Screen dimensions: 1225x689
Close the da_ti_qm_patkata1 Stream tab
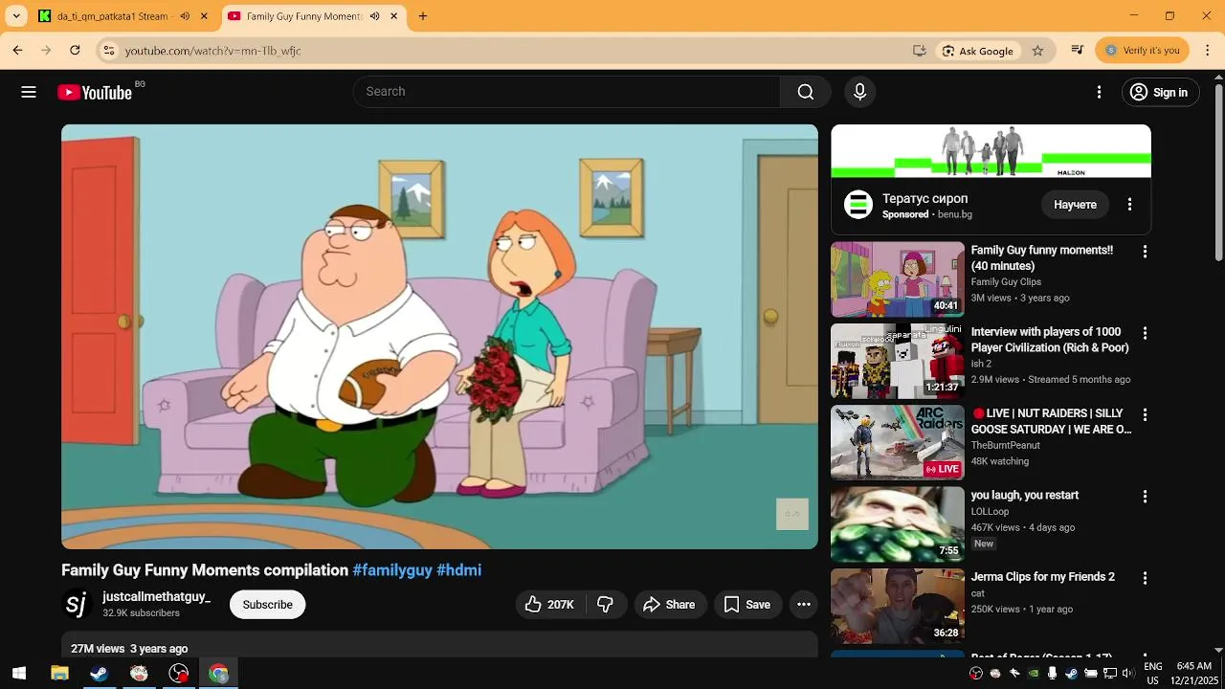(x=203, y=16)
